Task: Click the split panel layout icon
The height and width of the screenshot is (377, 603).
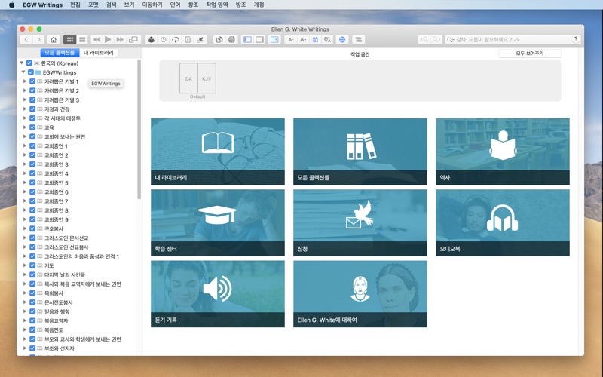Action: 274,40
